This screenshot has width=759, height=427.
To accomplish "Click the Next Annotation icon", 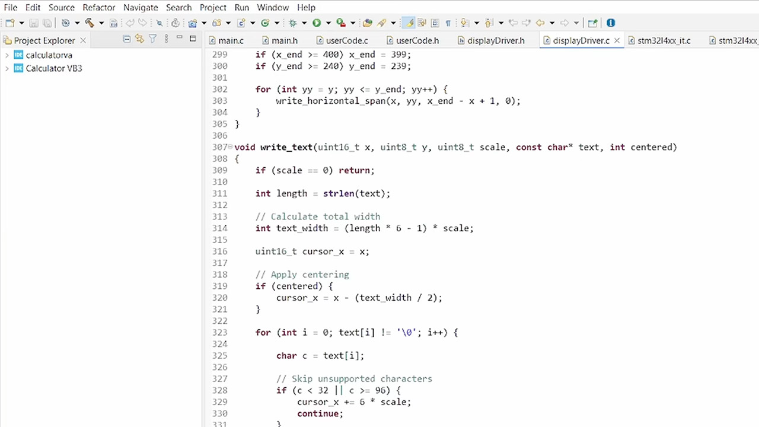I will coord(464,23).
